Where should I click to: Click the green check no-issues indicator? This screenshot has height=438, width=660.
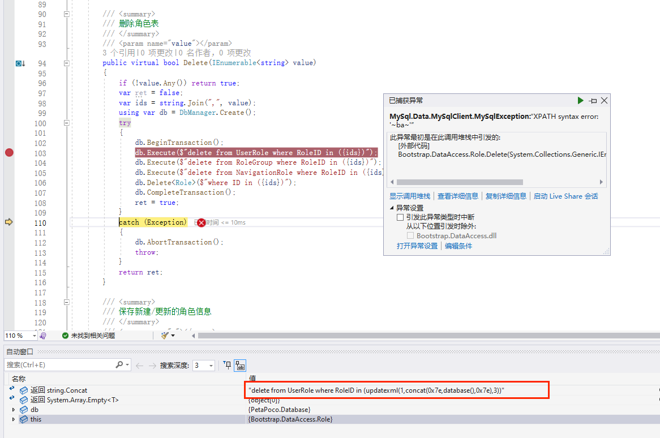(65, 336)
